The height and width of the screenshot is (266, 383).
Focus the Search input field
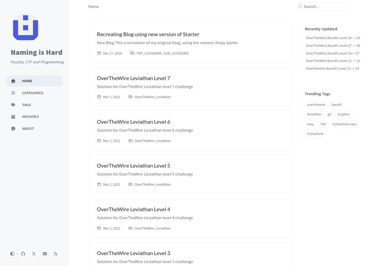pyautogui.click(x=322, y=6)
